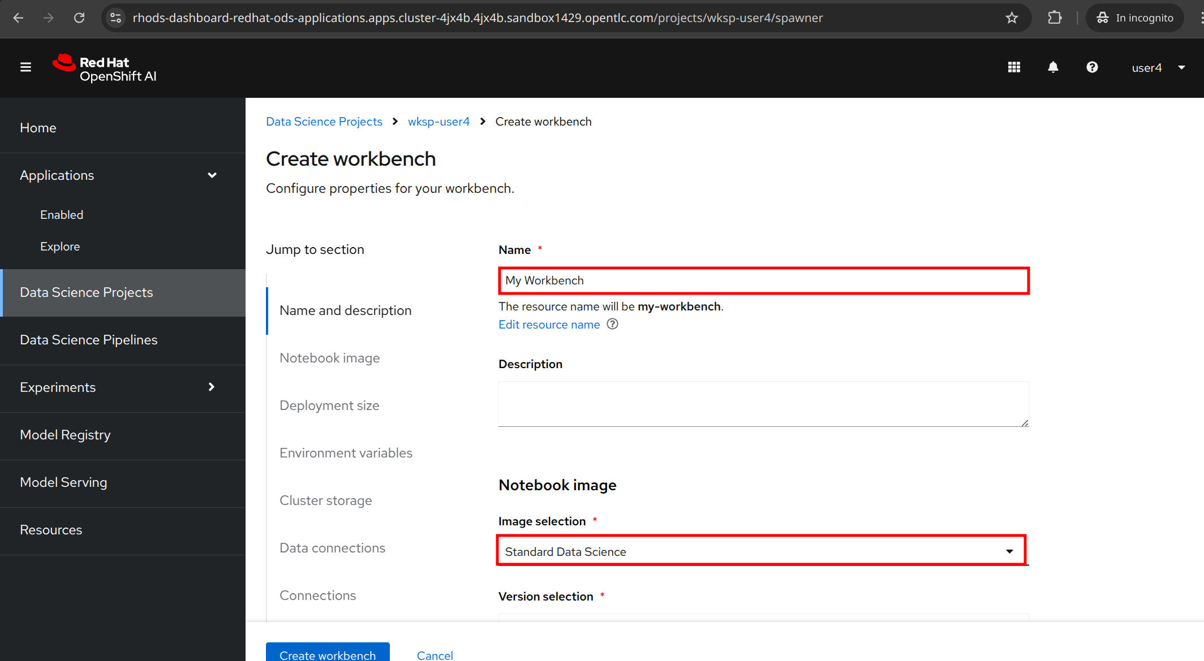The width and height of the screenshot is (1204, 661).
Task: Click the Cancel button
Action: (x=435, y=655)
